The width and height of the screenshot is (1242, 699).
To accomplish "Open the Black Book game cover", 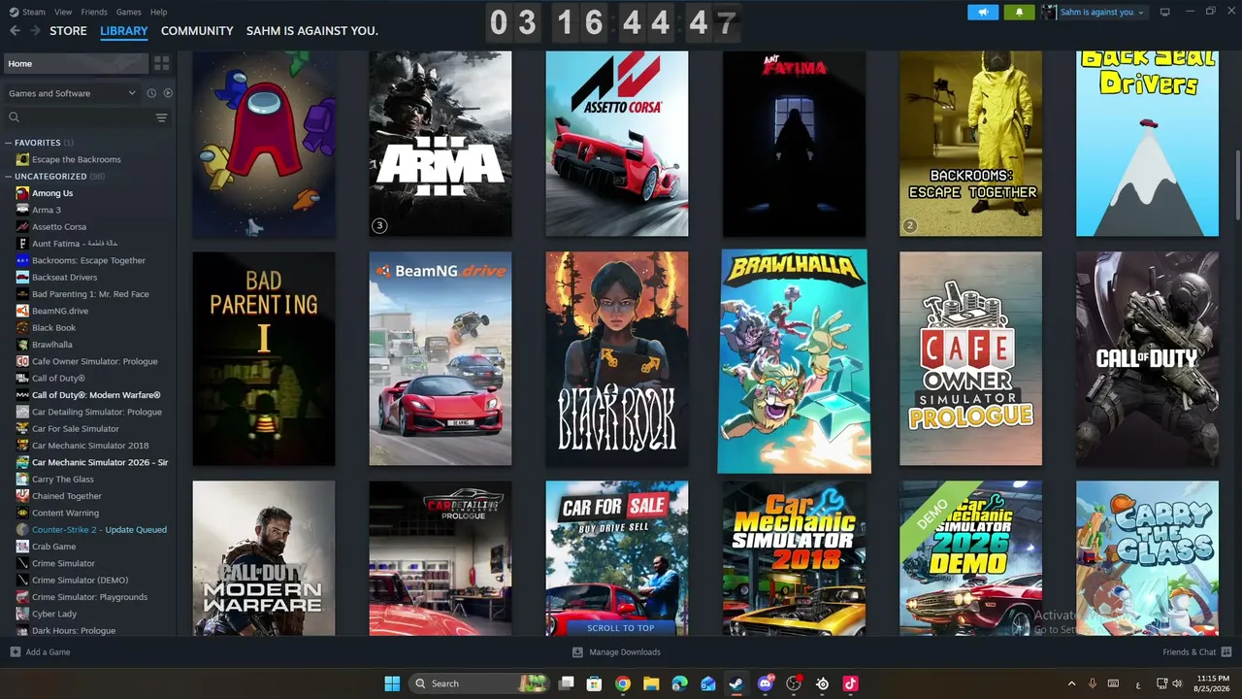I will coord(617,358).
